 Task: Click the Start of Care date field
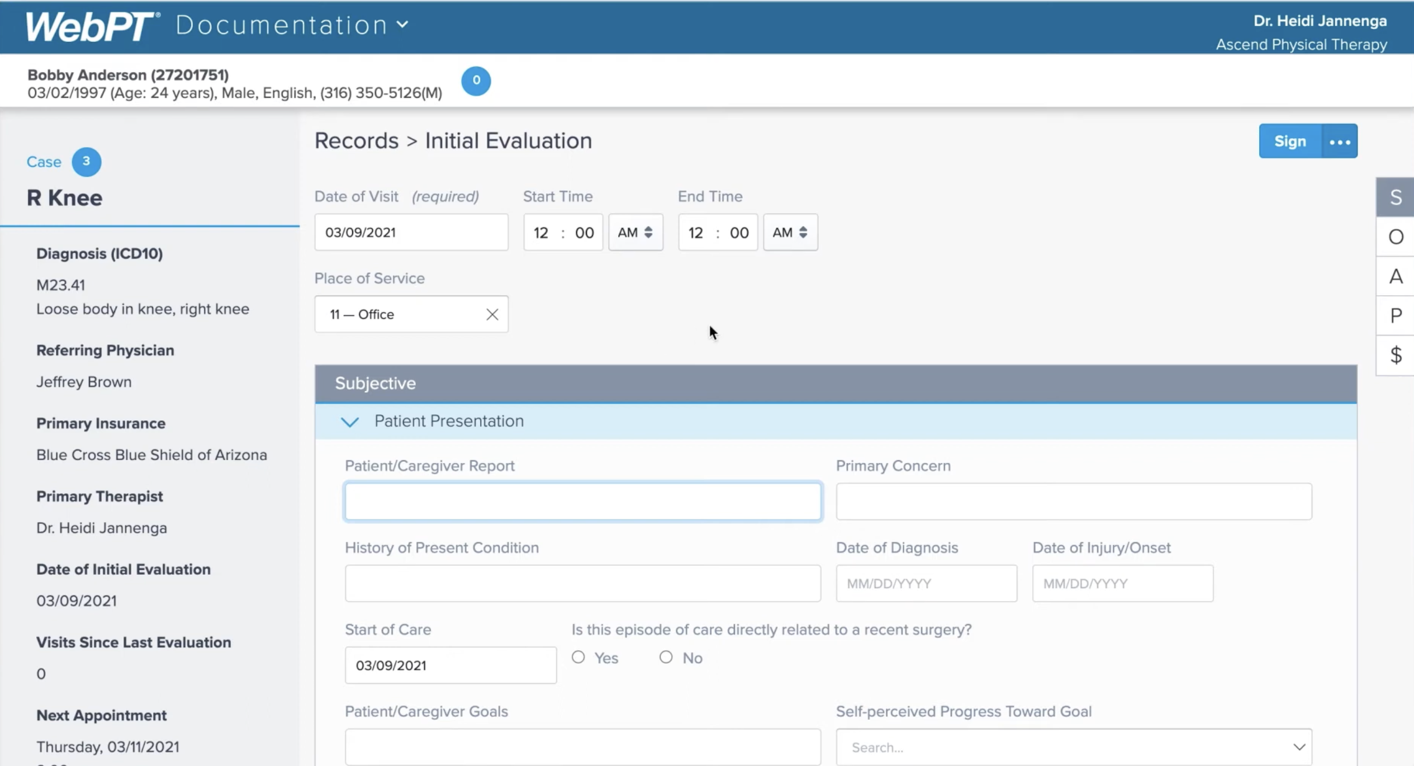pyautogui.click(x=450, y=665)
